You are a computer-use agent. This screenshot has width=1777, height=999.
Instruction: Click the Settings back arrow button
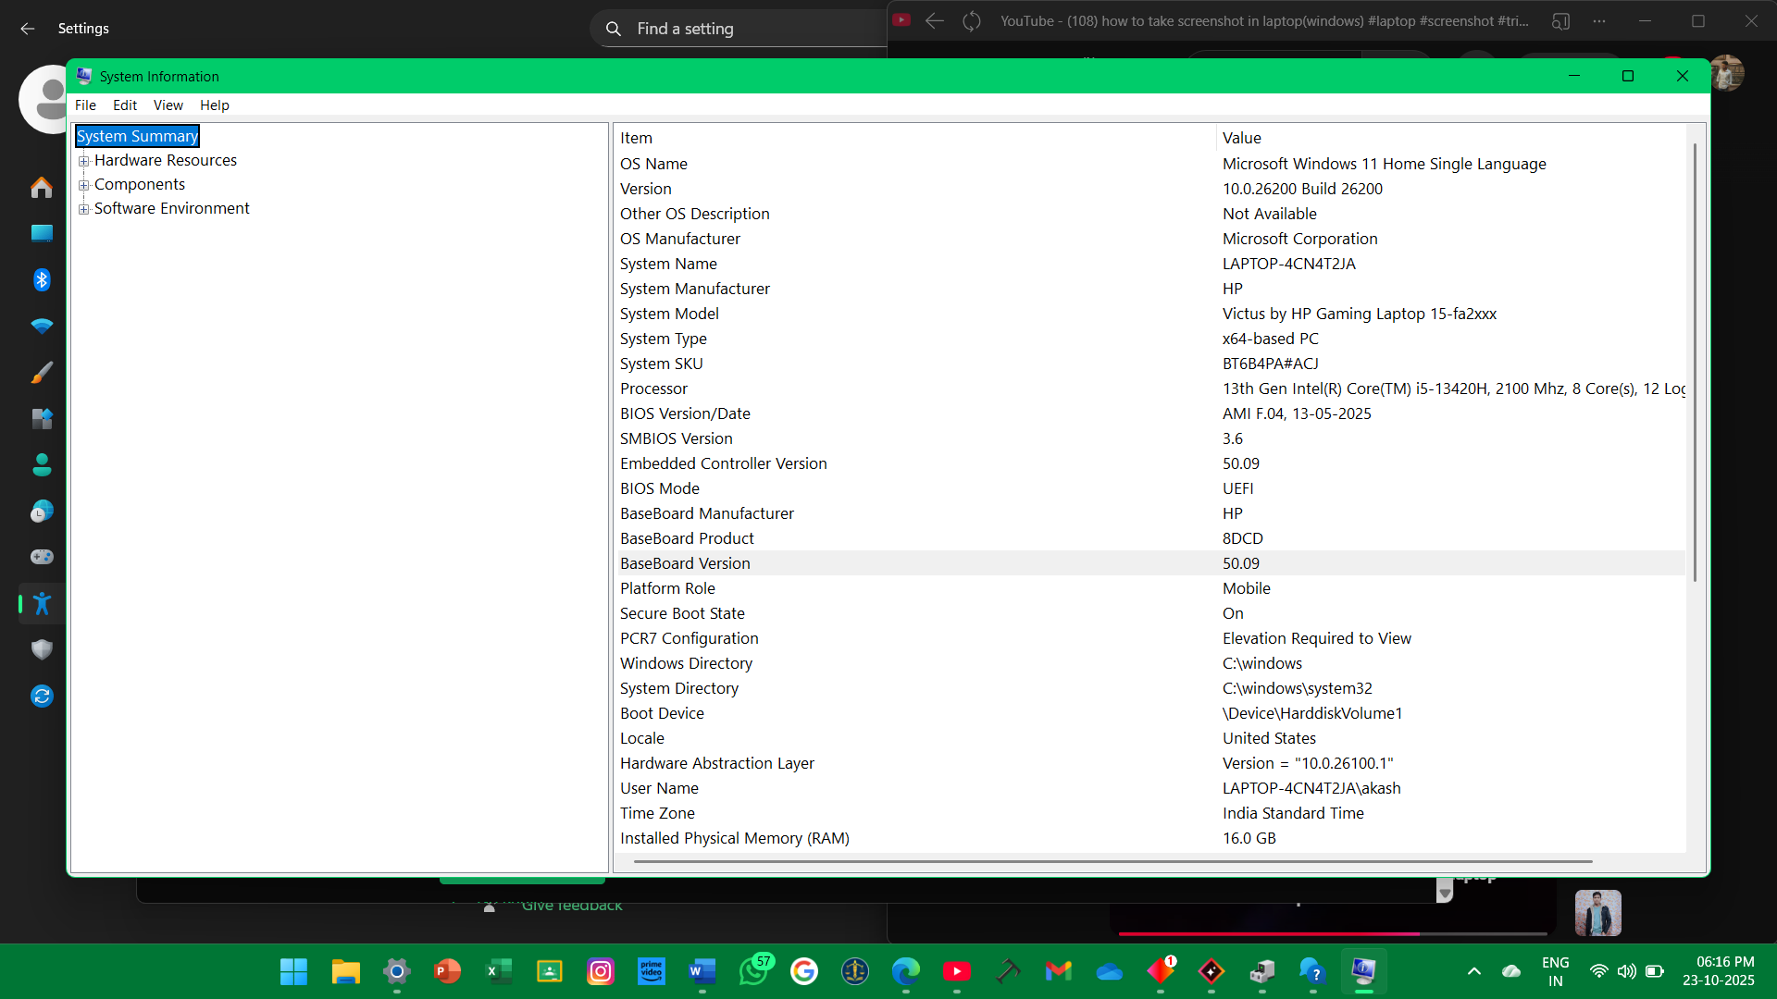click(27, 29)
